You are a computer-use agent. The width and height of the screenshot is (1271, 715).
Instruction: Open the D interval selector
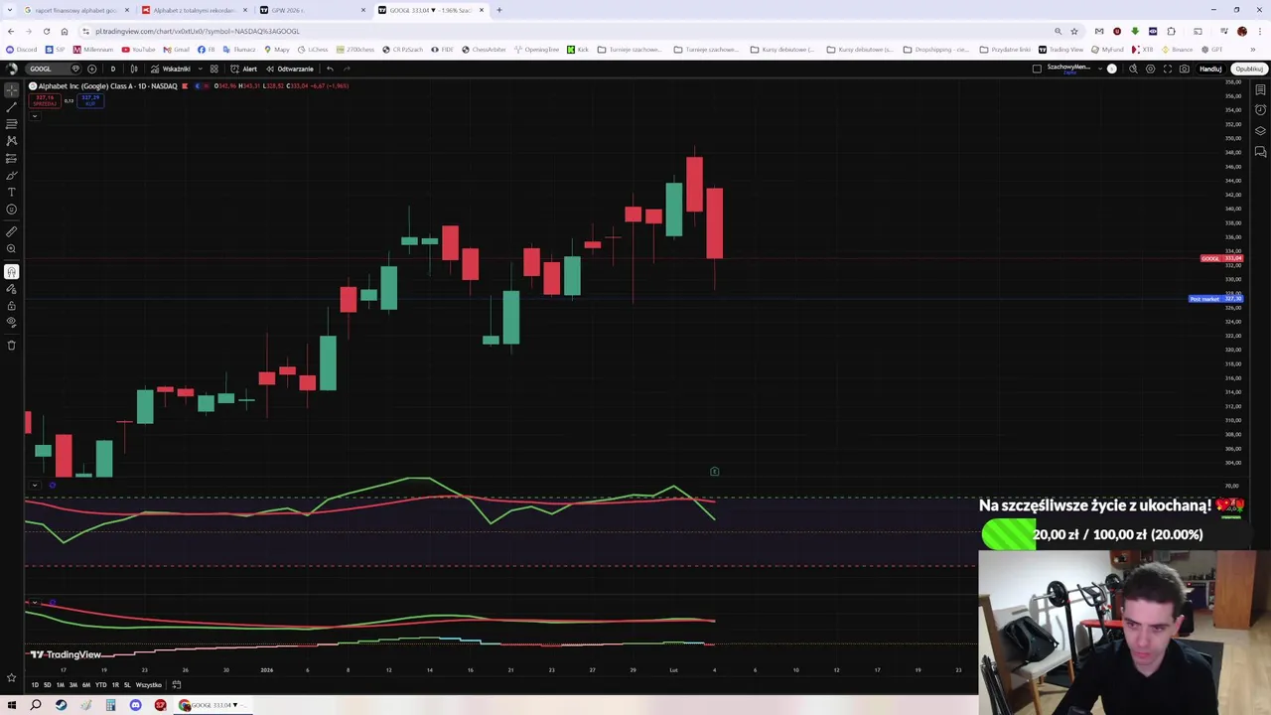point(112,69)
